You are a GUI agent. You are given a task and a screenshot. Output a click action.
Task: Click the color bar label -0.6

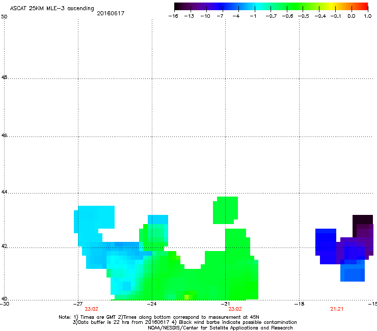click(x=287, y=16)
